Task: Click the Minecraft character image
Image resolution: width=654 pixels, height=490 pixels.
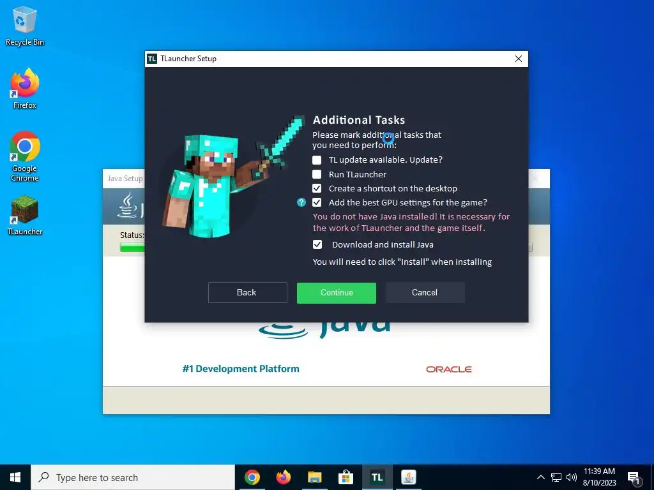Action: coord(232,177)
